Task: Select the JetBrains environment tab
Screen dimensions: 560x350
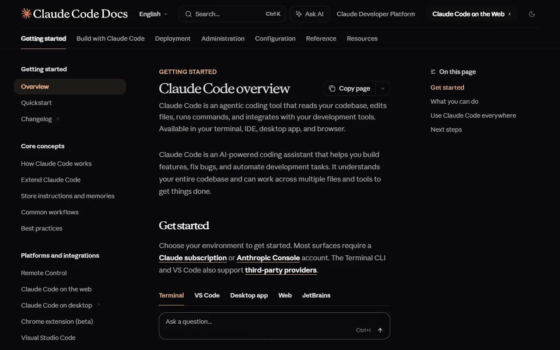Action: click(316, 295)
